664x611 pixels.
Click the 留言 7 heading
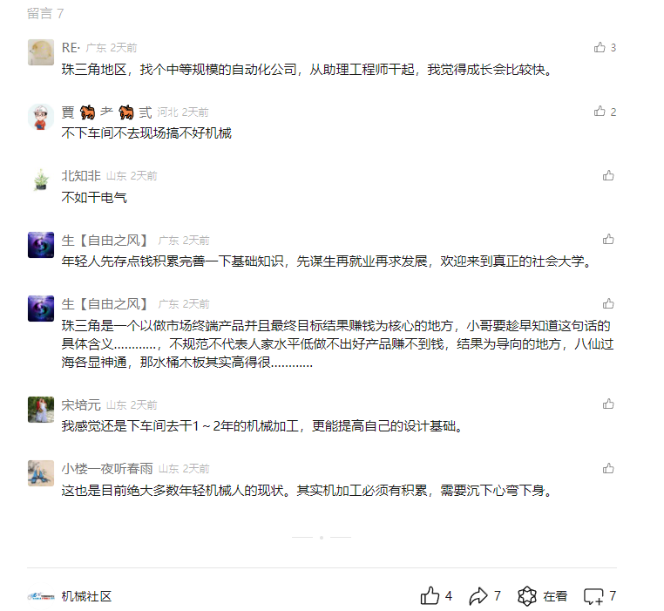tap(45, 13)
